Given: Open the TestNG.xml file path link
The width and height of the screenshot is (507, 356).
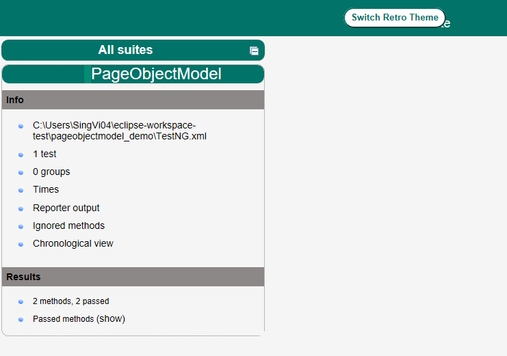Looking at the screenshot, I should coord(119,131).
